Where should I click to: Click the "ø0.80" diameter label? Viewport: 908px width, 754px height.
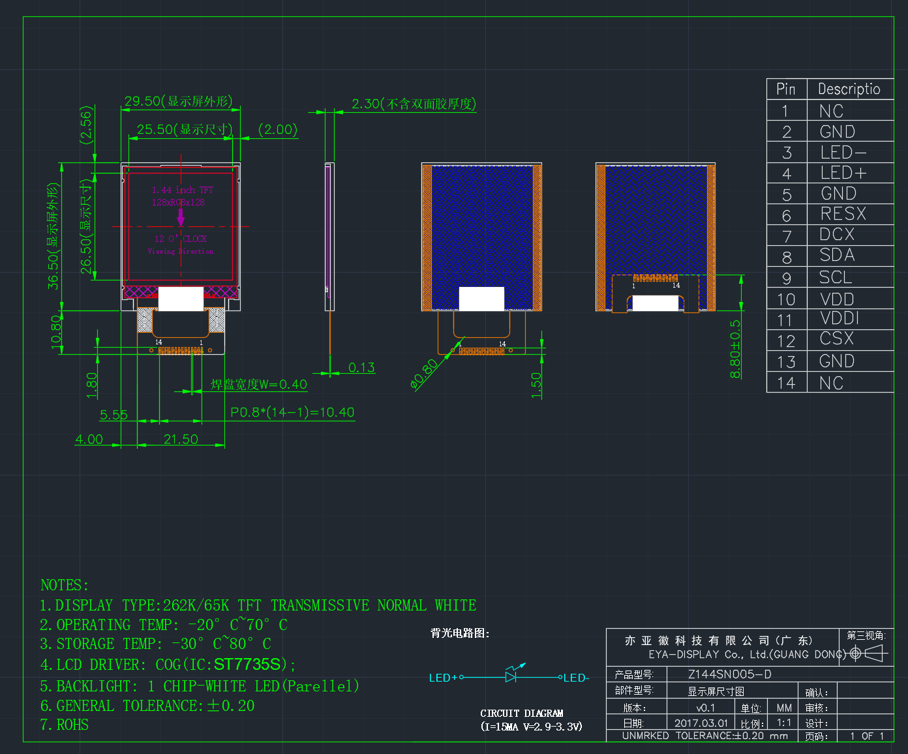click(x=425, y=374)
